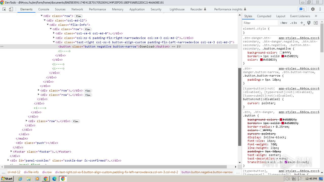Open the Event Listeners tab
Image resolution: width=324 pixels, height=182 pixels.
(x=300, y=16)
